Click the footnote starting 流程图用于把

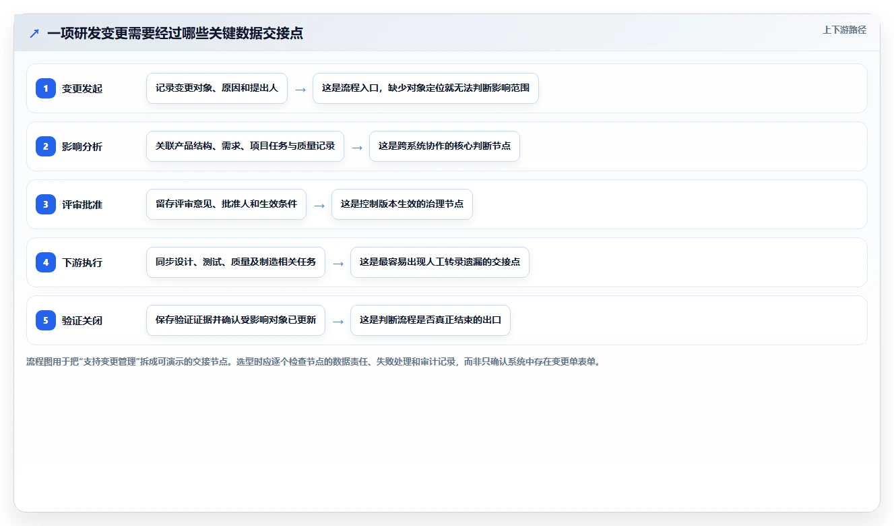(313, 361)
